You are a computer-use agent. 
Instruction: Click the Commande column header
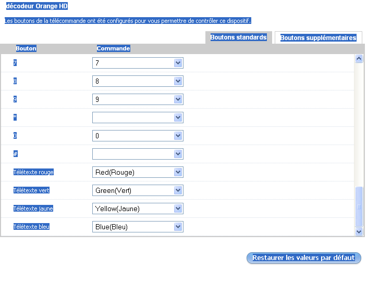[x=113, y=49]
